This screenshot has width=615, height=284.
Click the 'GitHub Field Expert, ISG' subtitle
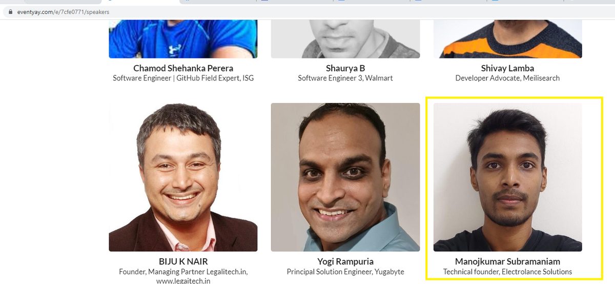(x=215, y=78)
